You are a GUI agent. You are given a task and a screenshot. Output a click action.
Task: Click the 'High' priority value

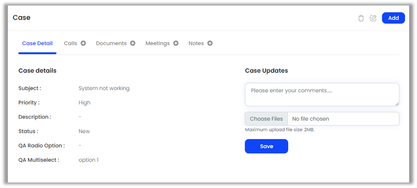pyautogui.click(x=84, y=103)
